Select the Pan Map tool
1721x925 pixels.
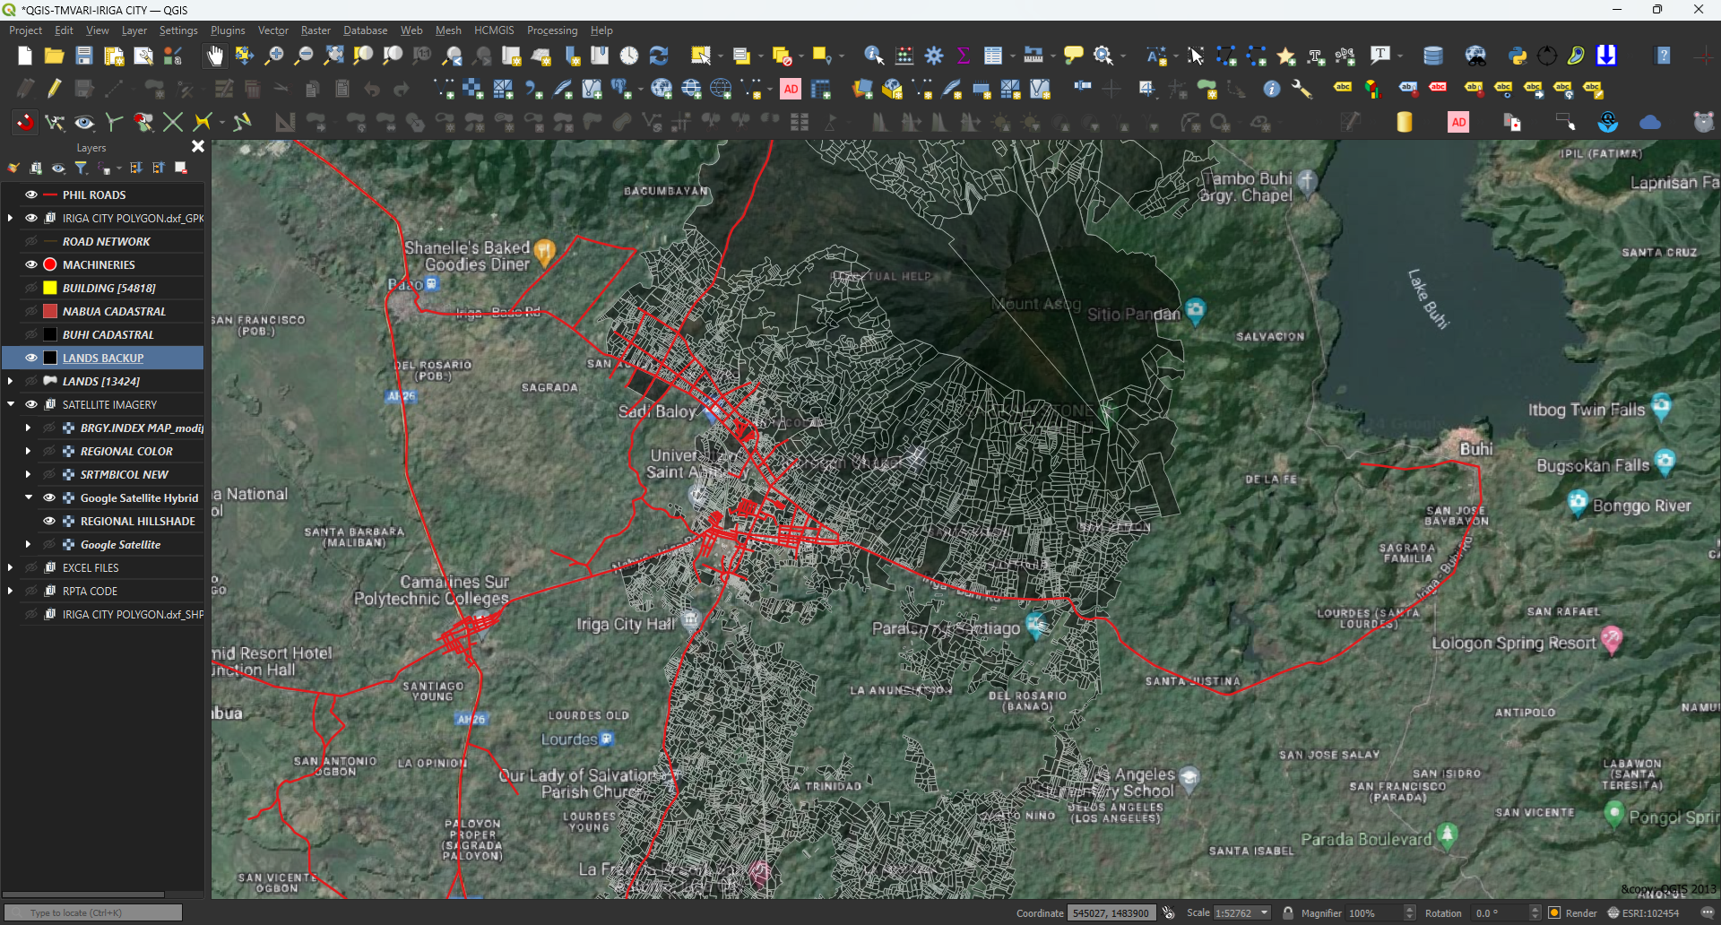215,56
